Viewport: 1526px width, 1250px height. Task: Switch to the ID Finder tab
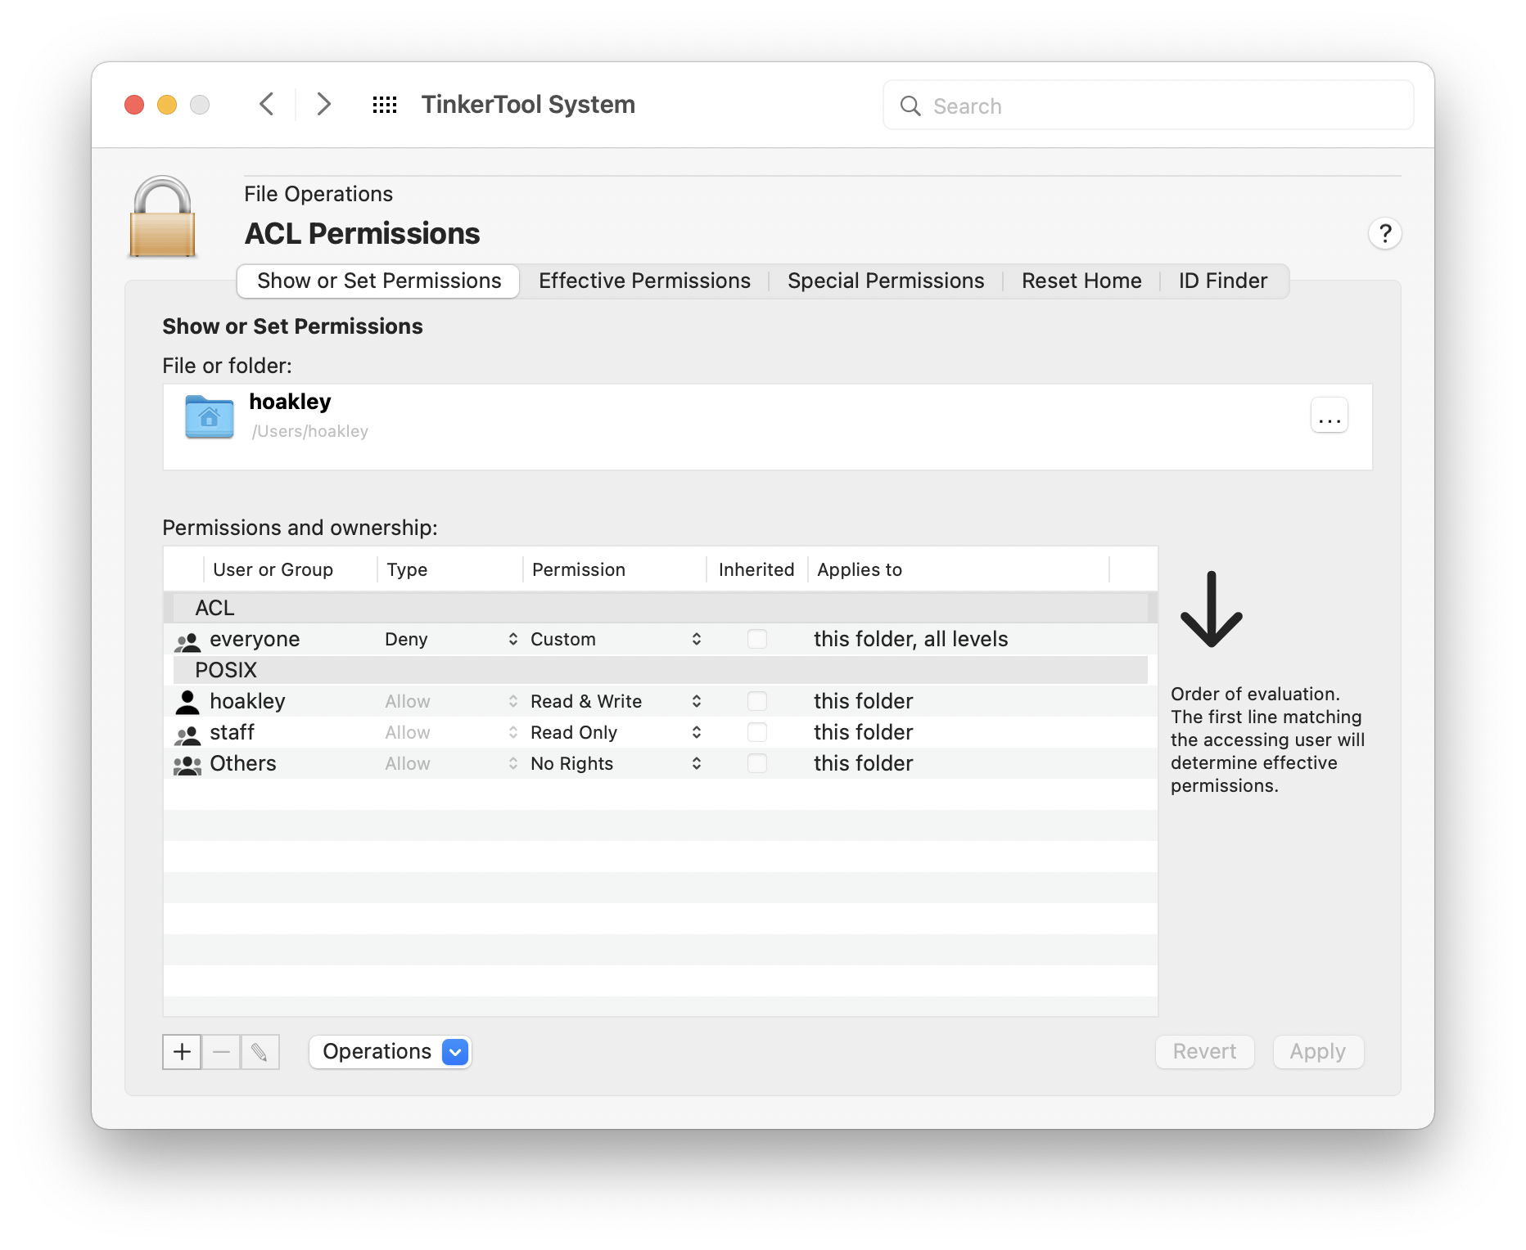click(x=1222, y=281)
